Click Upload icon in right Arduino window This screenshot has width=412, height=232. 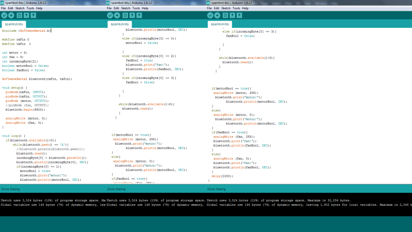217,15
